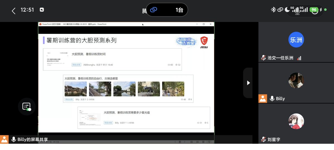Tap orange host badge icon beside Billy
Image resolution: width=334 pixels, height=150 pixels.
tap(263, 99)
